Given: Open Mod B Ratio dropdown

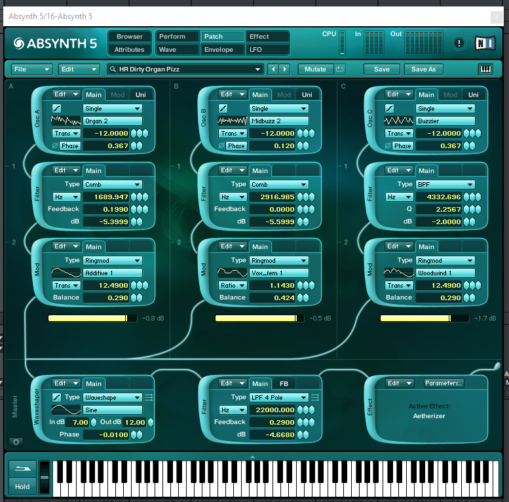Looking at the screenshot, I should click(x=233, y=286).
